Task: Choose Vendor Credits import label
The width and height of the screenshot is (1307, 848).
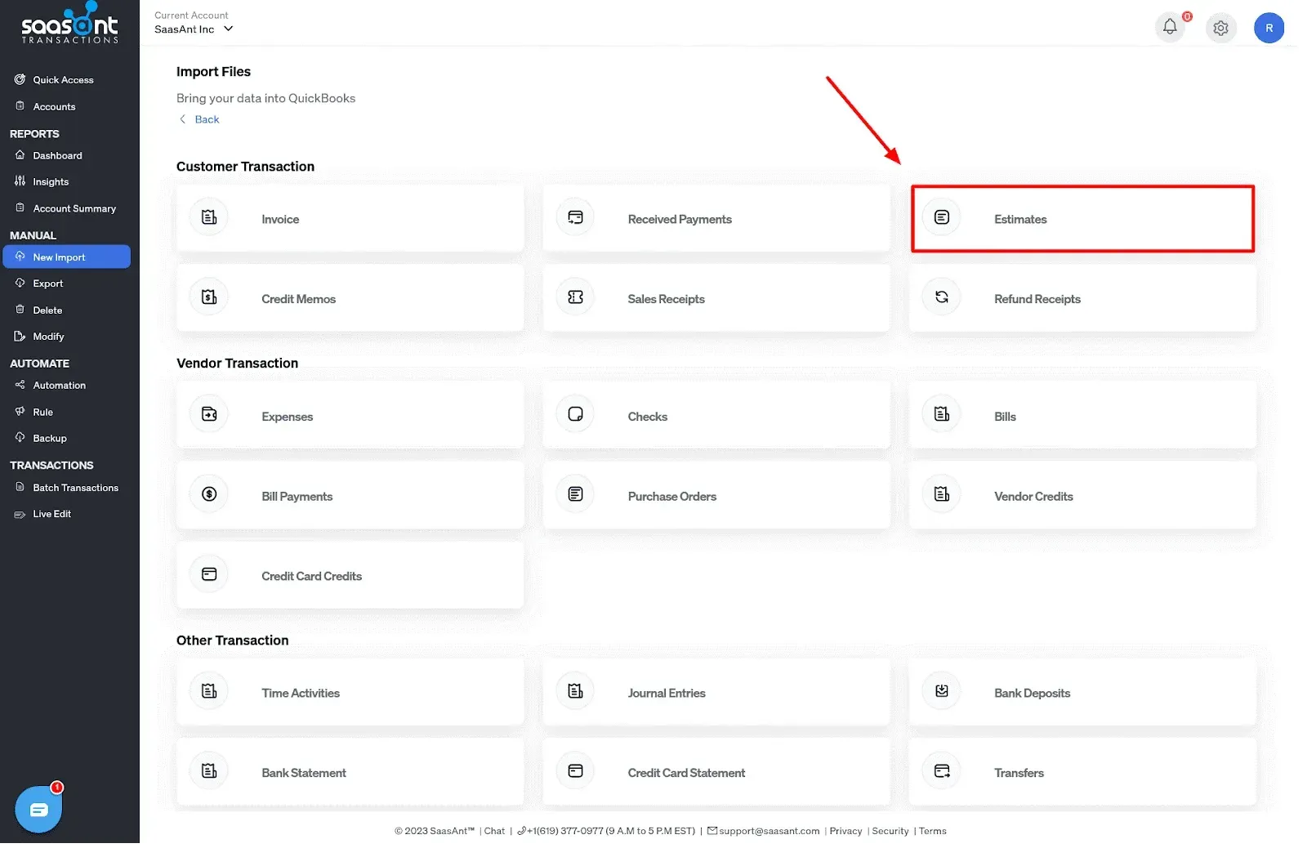Action: click(x=1033, y=497)
